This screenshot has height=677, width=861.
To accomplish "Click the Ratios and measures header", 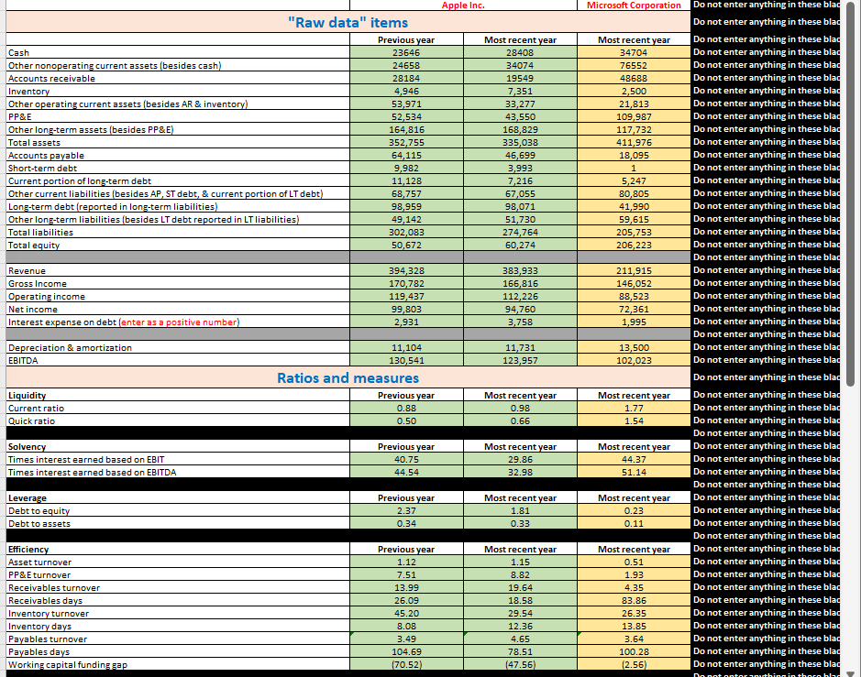I will 348,377.
